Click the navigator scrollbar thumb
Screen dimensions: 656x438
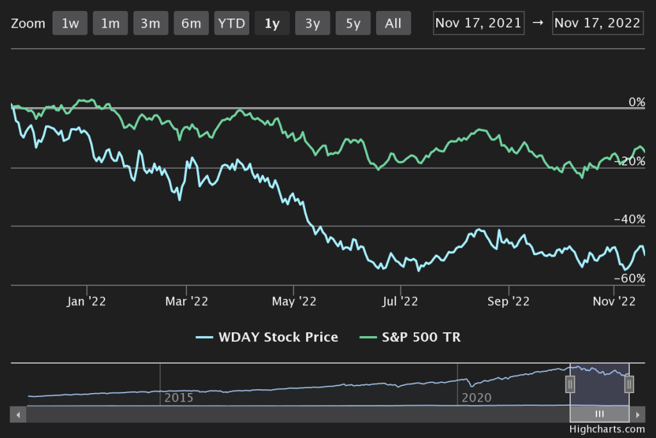click(x=600, y=414)
